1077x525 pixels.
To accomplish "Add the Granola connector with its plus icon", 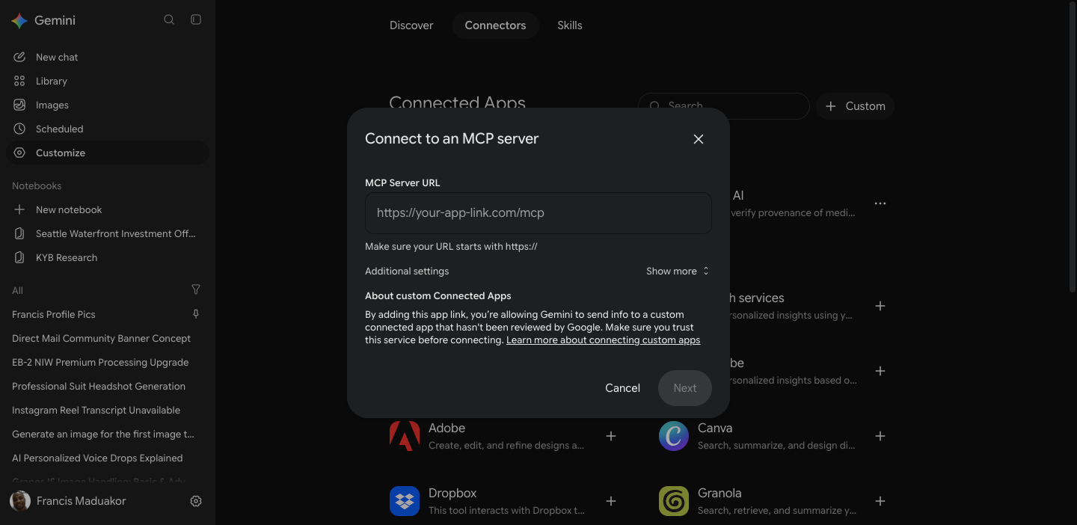I will click(880, 501).
